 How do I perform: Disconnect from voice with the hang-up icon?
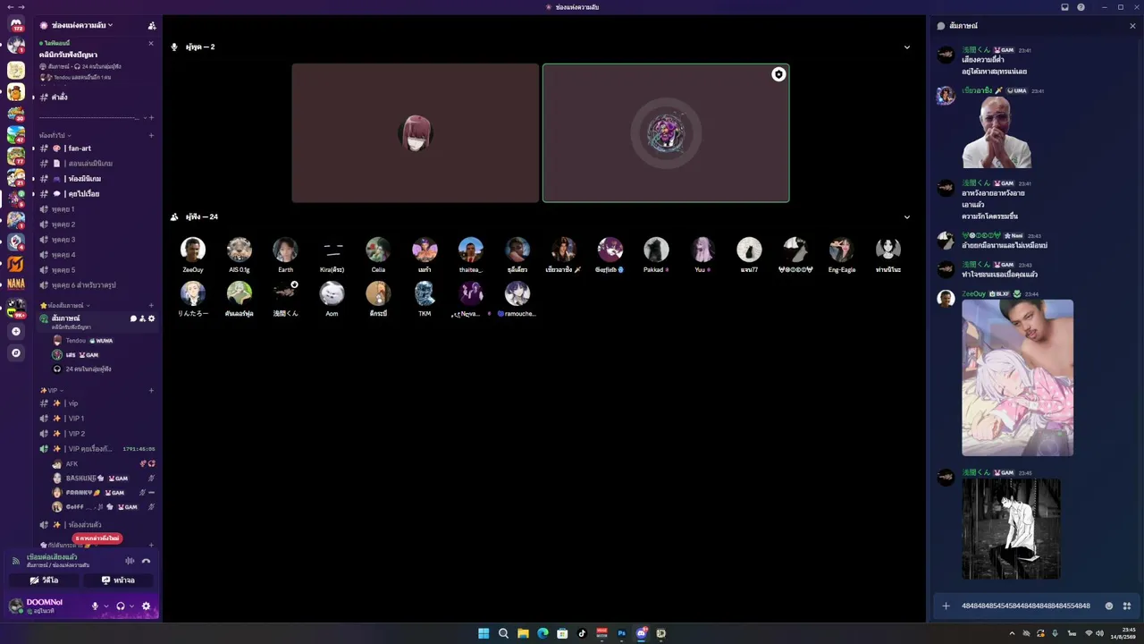pyautogui.click(x=147, y=561)
